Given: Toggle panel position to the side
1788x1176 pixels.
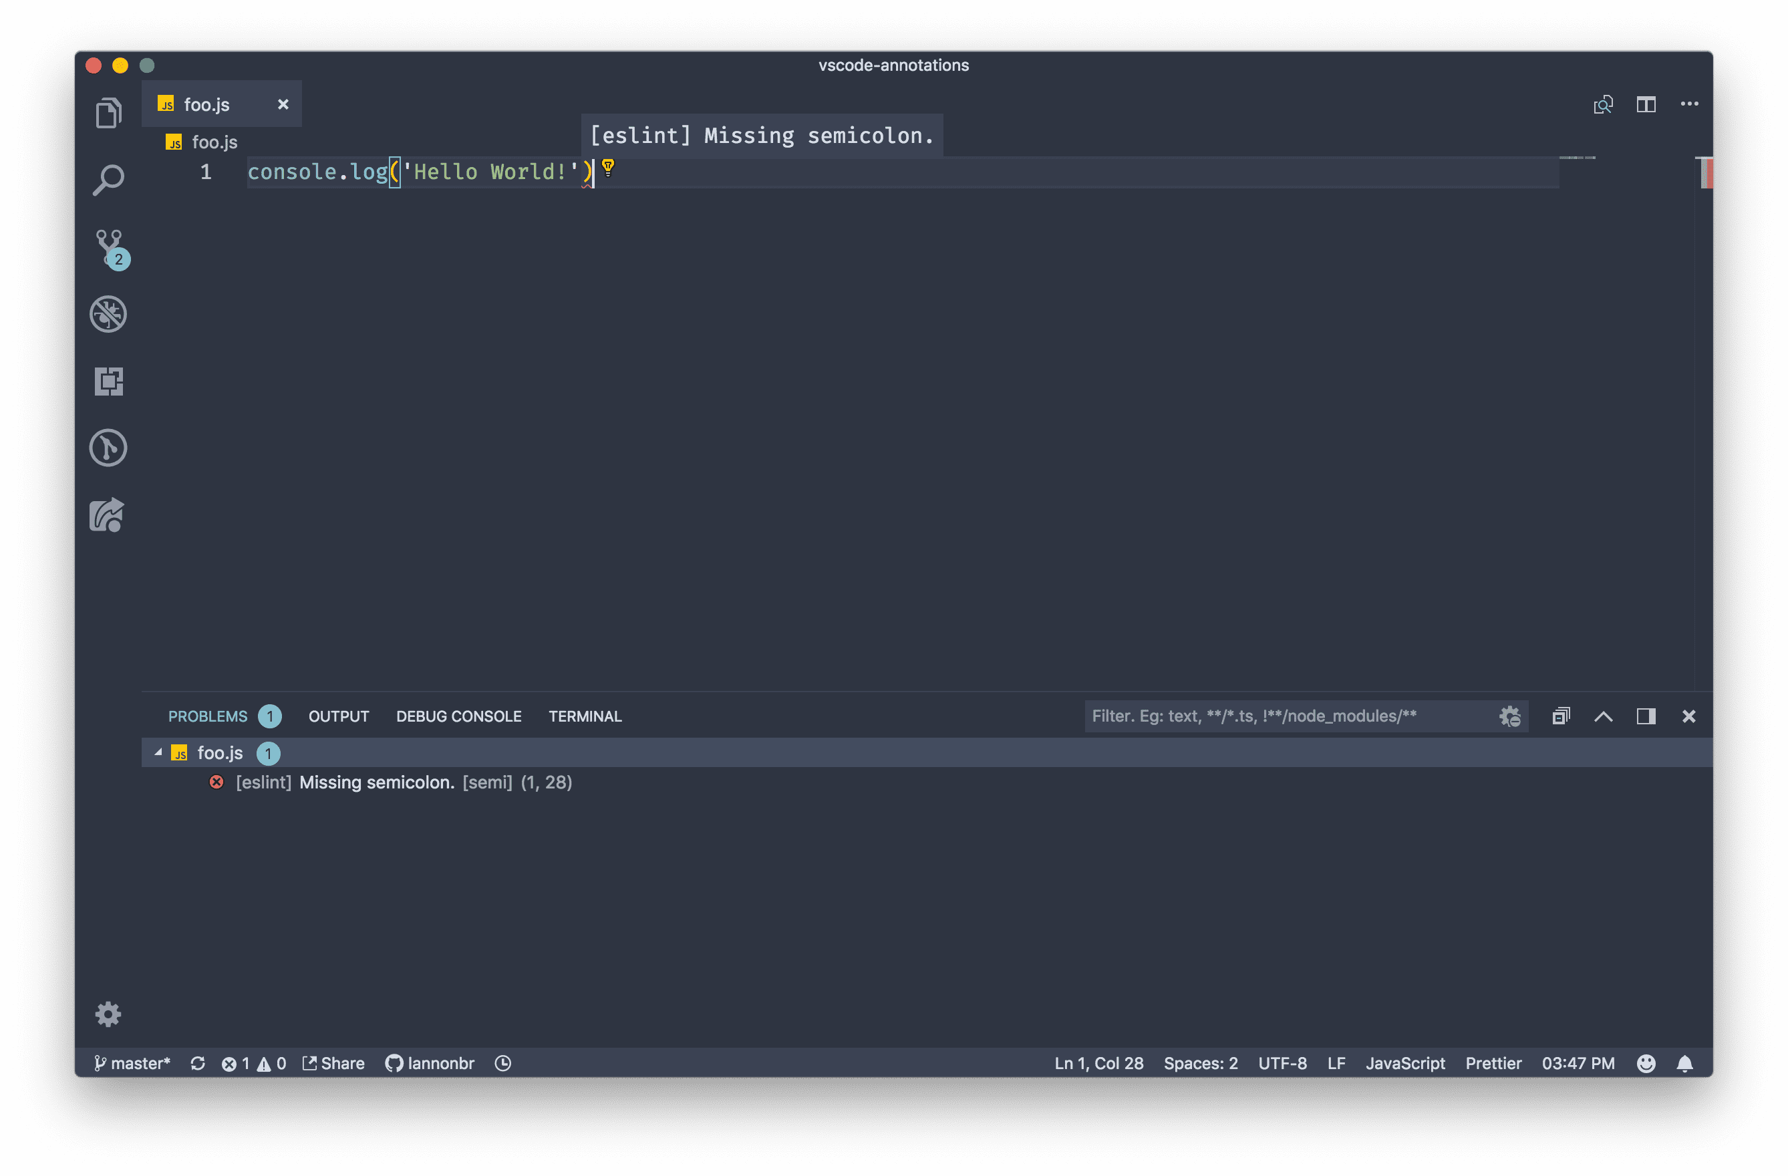Looking at the screenshot, I should tap(1645, 716).
